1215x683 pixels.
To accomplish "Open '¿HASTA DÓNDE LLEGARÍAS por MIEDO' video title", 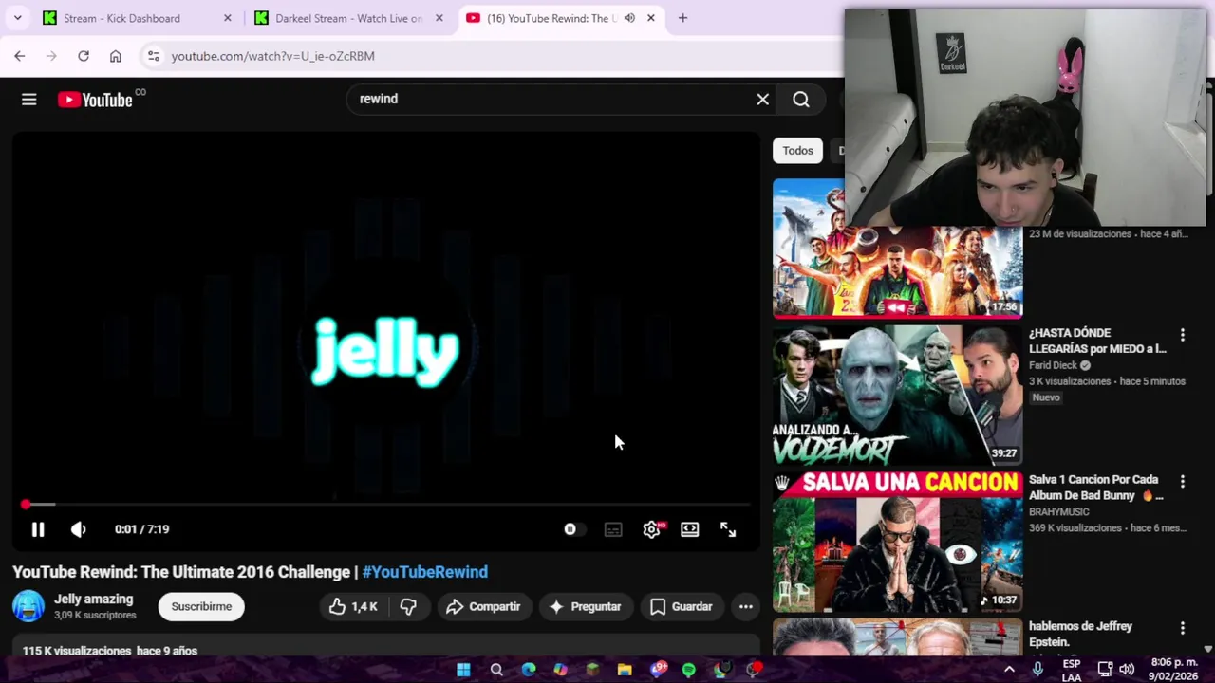I will [1097, 341].
